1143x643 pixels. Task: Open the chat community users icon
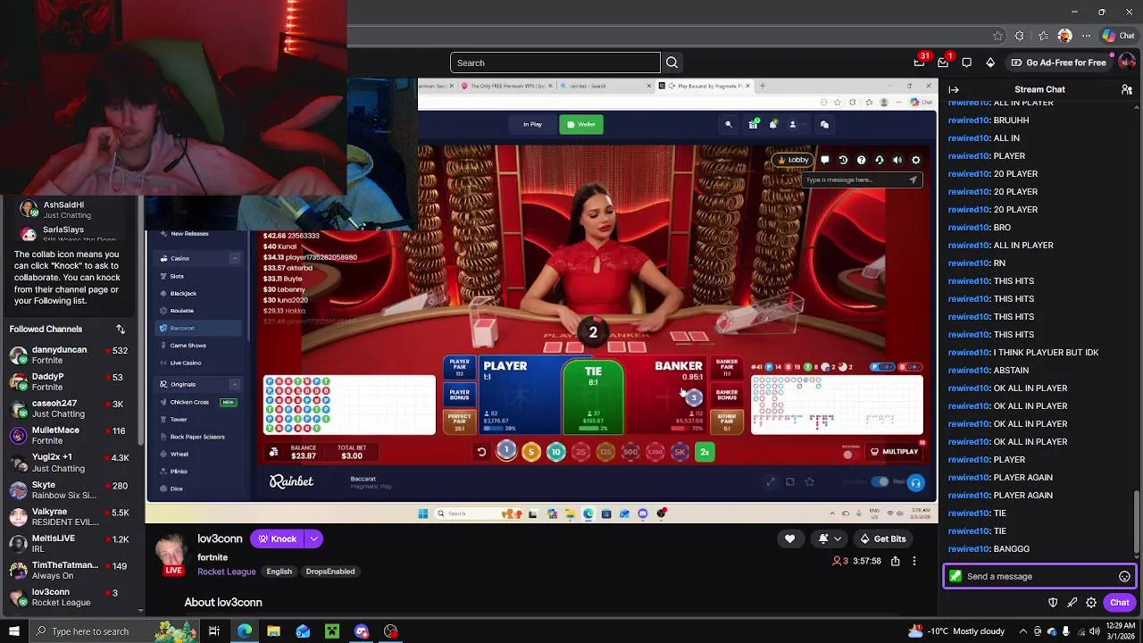coord(1127,89)
